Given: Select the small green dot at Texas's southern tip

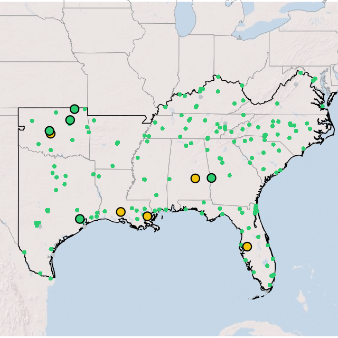Looking at the screenshot, I should pos(51,278).
